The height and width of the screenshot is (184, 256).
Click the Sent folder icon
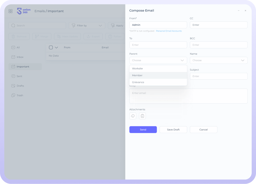(13, 76)
